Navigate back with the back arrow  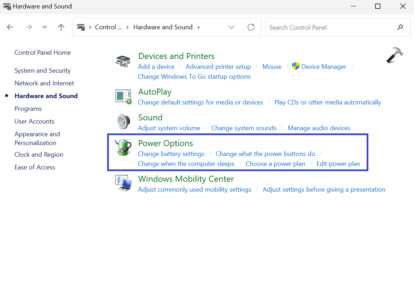point(10,27)
